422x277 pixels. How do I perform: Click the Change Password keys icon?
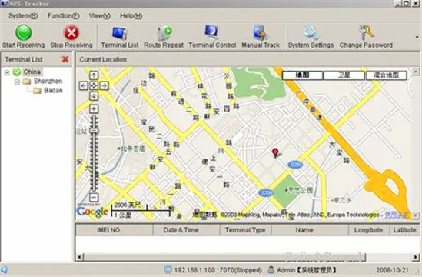point(367,32)
